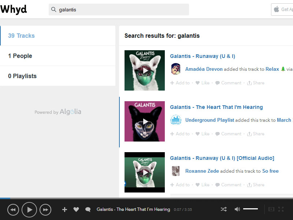Screen dimensions: 293x220
Task: Open the Powered by Algolia link
Action: (58, 112)
